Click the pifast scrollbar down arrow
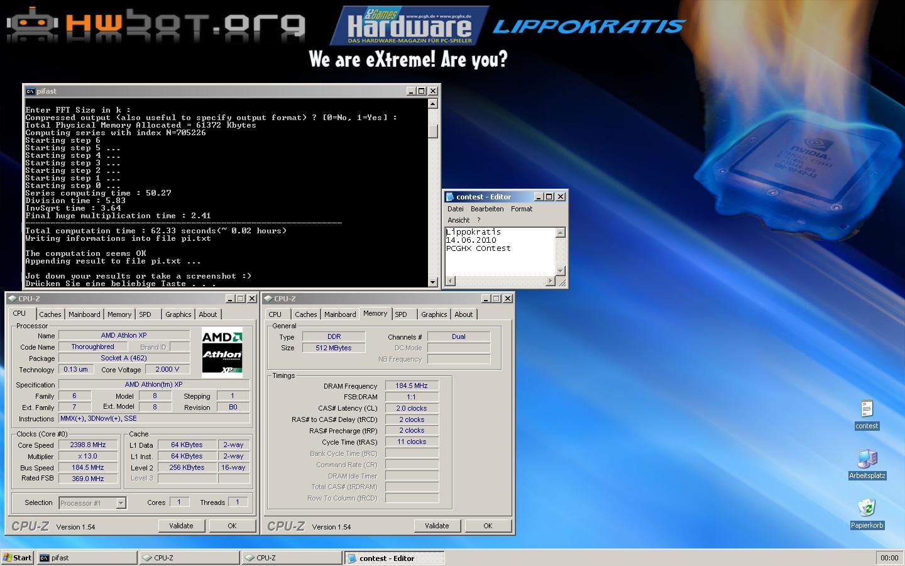This screenshot has width=905, height=566. click(x=432, y=282)
